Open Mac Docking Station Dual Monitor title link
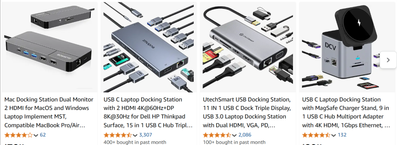The width and height of the screenshot is (397, 145). 49,112
